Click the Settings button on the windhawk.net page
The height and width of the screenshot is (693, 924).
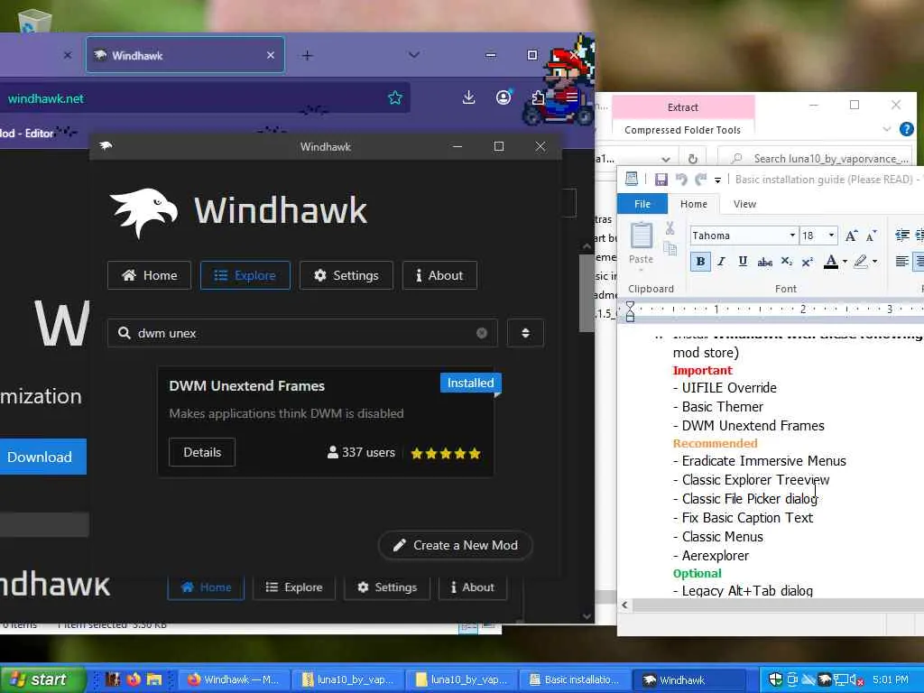click(387, 587)
